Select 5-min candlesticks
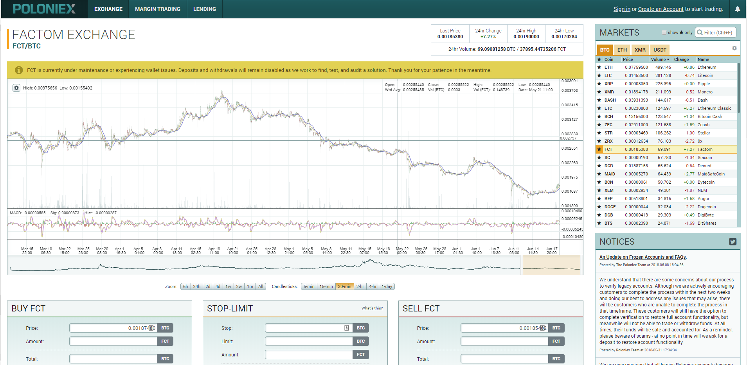The width and height of the screenshot is (747, 365). tap(309, 286)
